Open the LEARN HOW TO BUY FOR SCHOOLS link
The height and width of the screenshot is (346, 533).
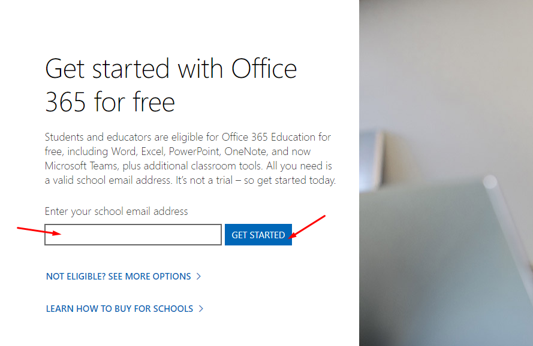120,308
